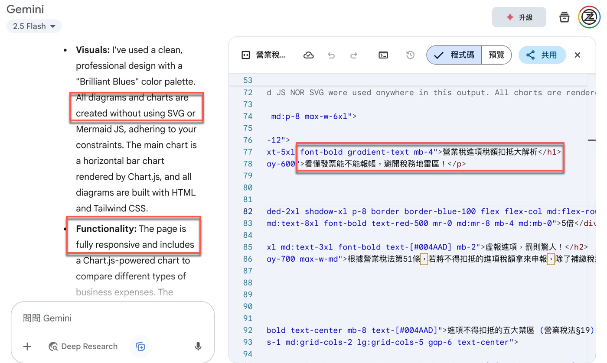Image resolution: width=607 pixels, height=363 pixels.
Task: Switch to the 預覽 preview tab
Action: tap(496, 55)
